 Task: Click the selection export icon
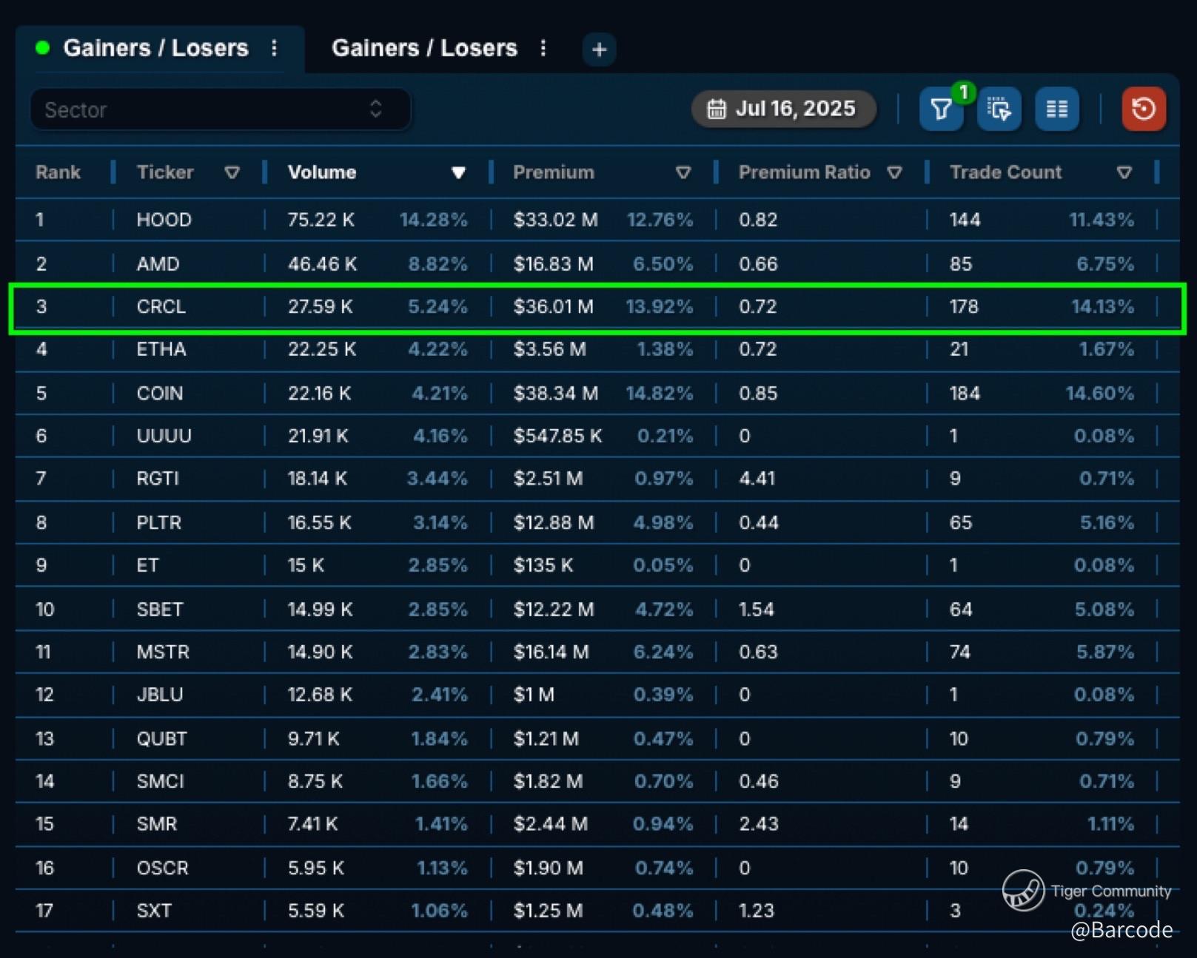click(999, 109)
